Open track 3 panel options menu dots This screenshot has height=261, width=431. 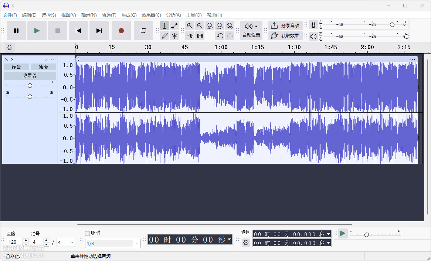pos(53,59)
